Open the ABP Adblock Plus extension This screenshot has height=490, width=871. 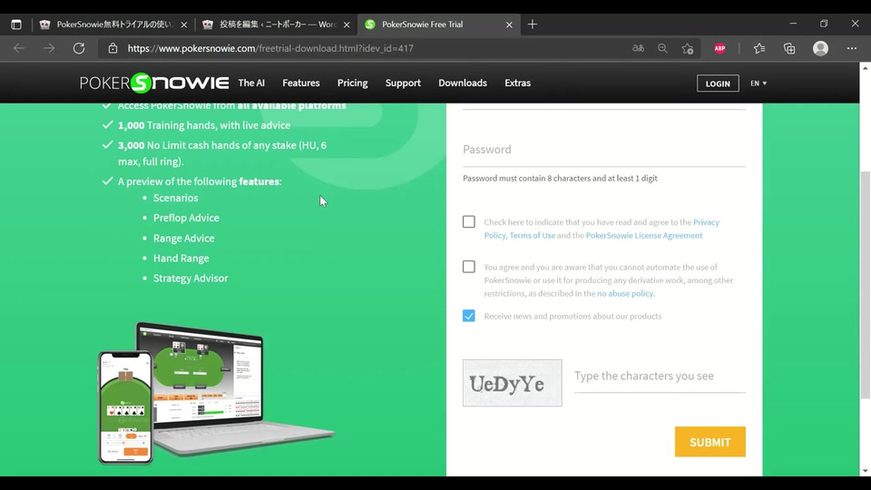point(719,48)
